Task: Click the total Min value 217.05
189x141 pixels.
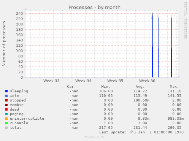Action: (106, 128)
